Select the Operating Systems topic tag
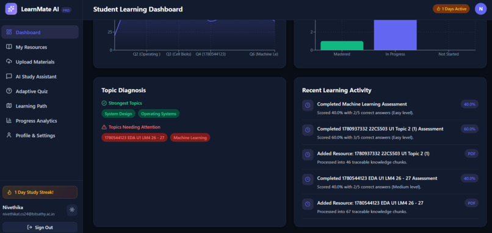 tap(159, 113)
